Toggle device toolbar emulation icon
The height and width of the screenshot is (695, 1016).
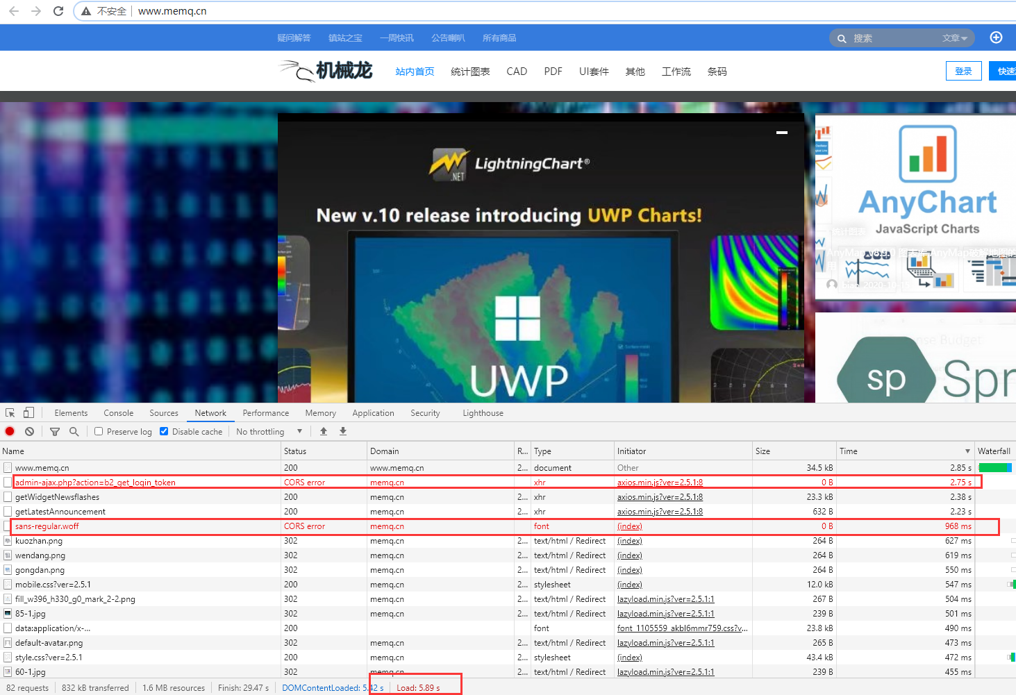(x=28, y=412)
